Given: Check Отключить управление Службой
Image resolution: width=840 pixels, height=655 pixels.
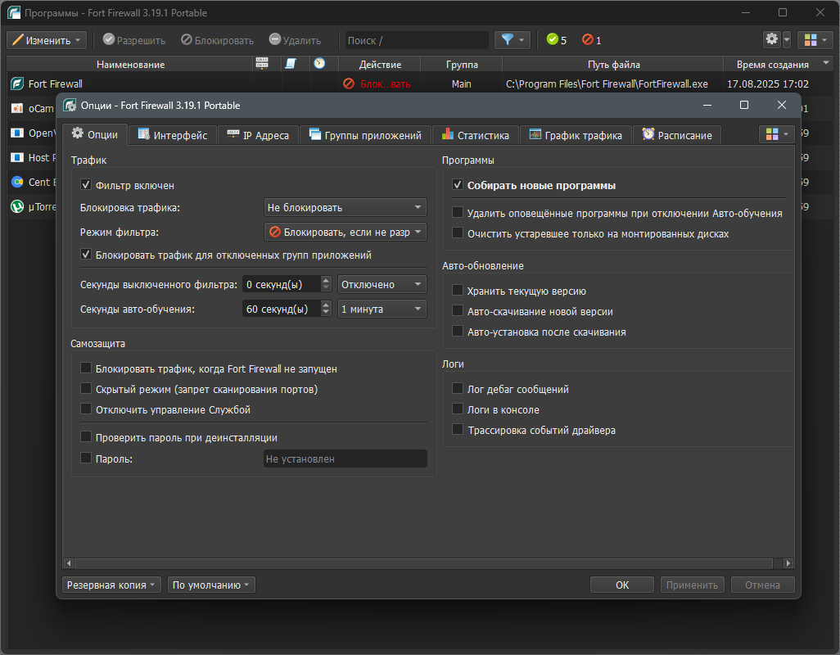Looking at the screenshot, I should click(86, 409).
